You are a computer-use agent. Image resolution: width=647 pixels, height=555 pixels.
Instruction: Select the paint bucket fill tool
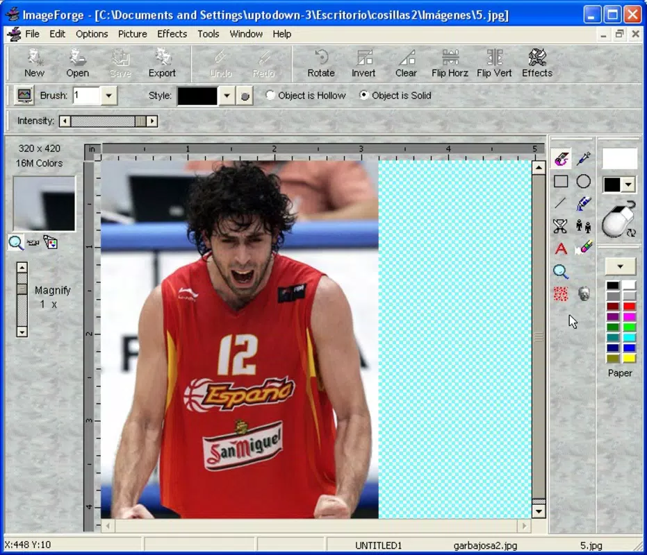pos(584,203)
